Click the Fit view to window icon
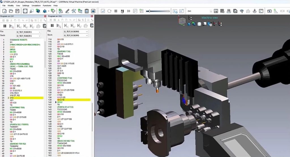290x157 pixels. point(25,11)
